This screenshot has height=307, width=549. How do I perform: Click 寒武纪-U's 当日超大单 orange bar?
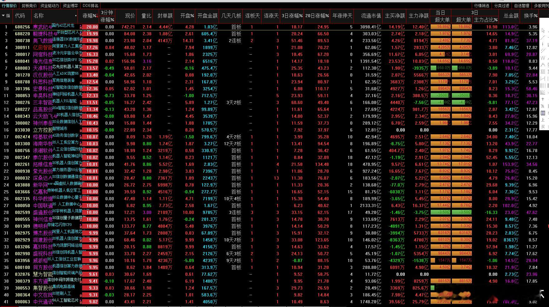440,27
